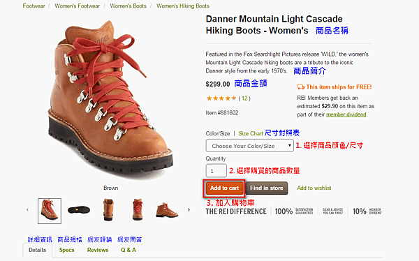This screenshot has height=261, width=419.
Task: Click the Add to cart button
Action: point(224,188)
